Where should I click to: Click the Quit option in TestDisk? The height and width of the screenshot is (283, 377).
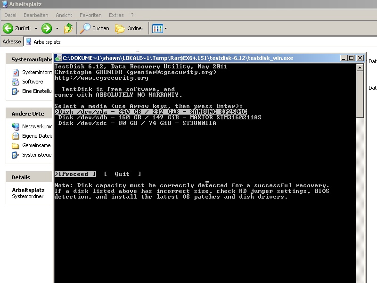(123, 174)
